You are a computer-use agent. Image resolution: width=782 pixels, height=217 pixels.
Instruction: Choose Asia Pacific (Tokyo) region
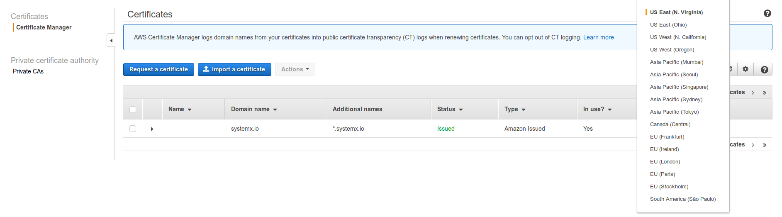674,112
